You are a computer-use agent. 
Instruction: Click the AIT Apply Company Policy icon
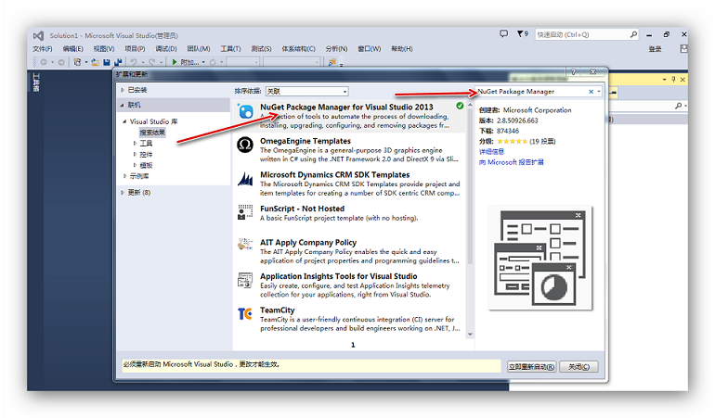245,245
